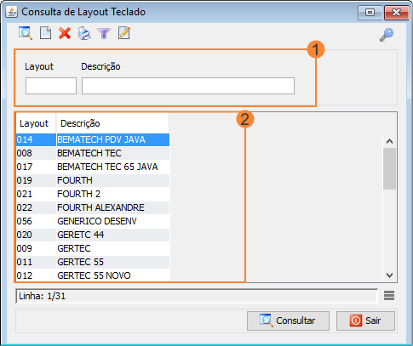Click the Consultar button
Image resolution: width=413 pixels, height=346 pixels.
point(288,320)
